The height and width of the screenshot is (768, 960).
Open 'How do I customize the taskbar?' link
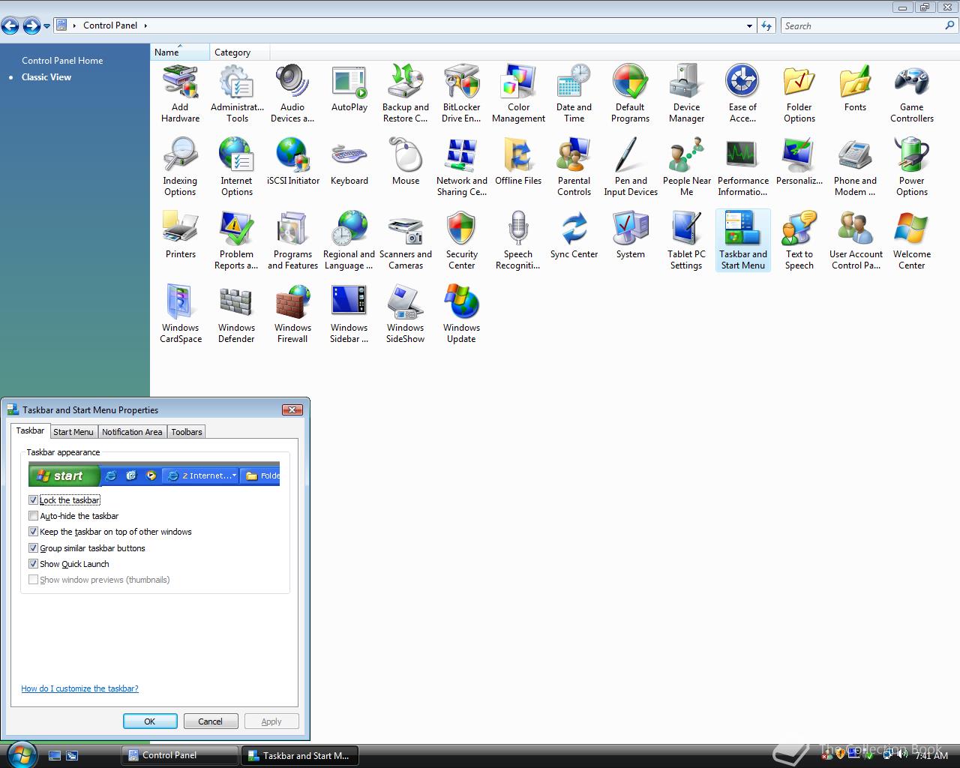(x=79, y=688)
